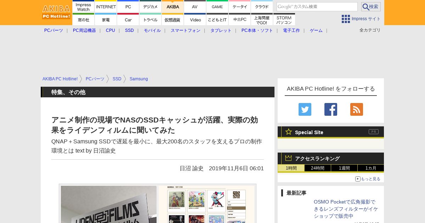The image size is (425, 223).
Task: Open the クラウド Watch tab
Action: [x=262, y=6]
